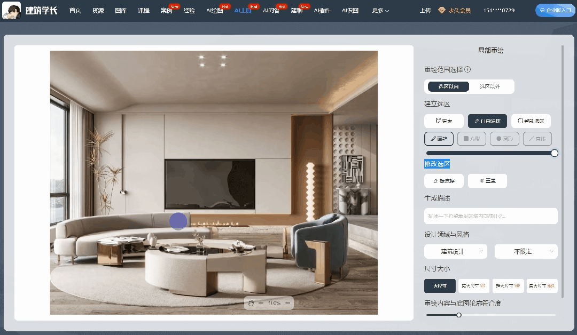This screenshot has height=335, width=577.
Task: Click the zoom out minus icon
Action: click(x=288, y=303)
